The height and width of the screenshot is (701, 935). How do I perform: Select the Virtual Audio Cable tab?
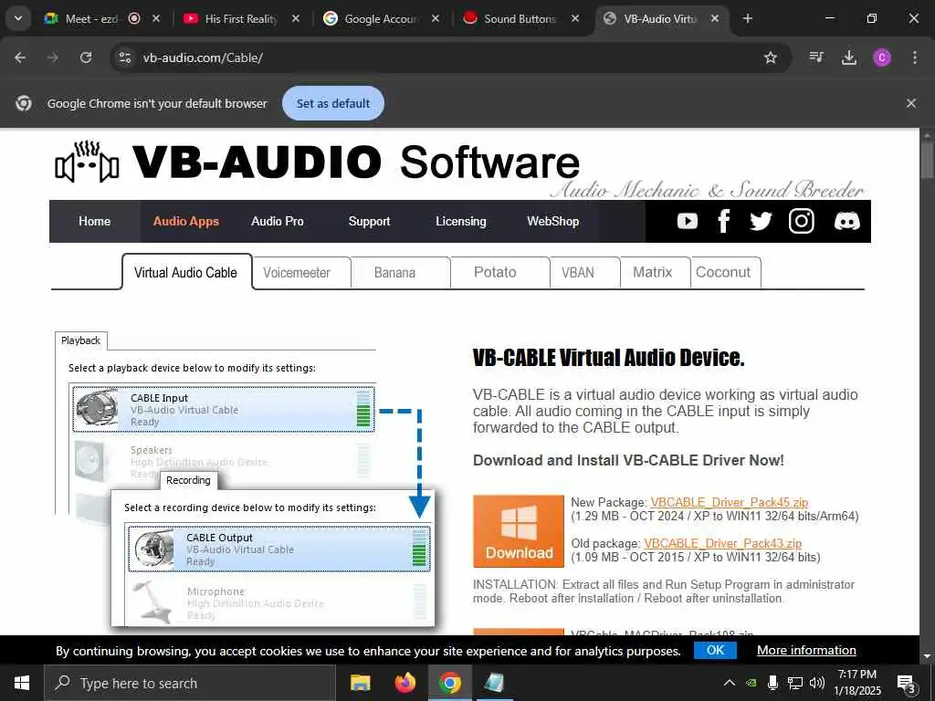click(x=186, y=272)
